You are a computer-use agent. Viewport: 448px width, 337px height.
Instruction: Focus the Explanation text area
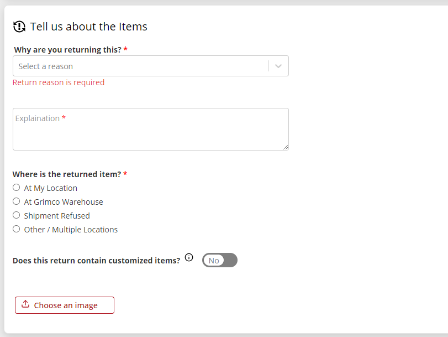[x=150, y=129]
